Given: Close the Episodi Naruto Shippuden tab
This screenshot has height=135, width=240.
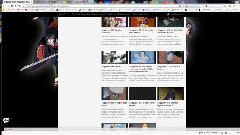Looking at the screenshot, I should pyautogui.click(x=31, y=2).
